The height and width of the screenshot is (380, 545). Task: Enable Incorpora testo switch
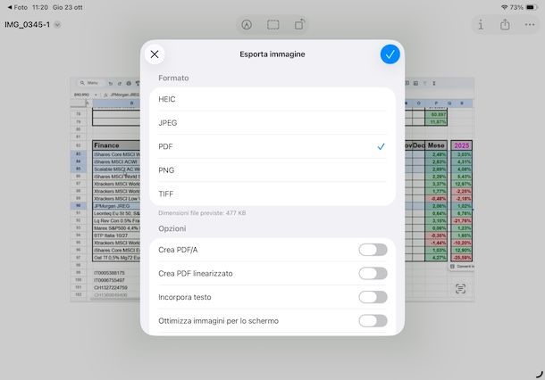point(373,297)
